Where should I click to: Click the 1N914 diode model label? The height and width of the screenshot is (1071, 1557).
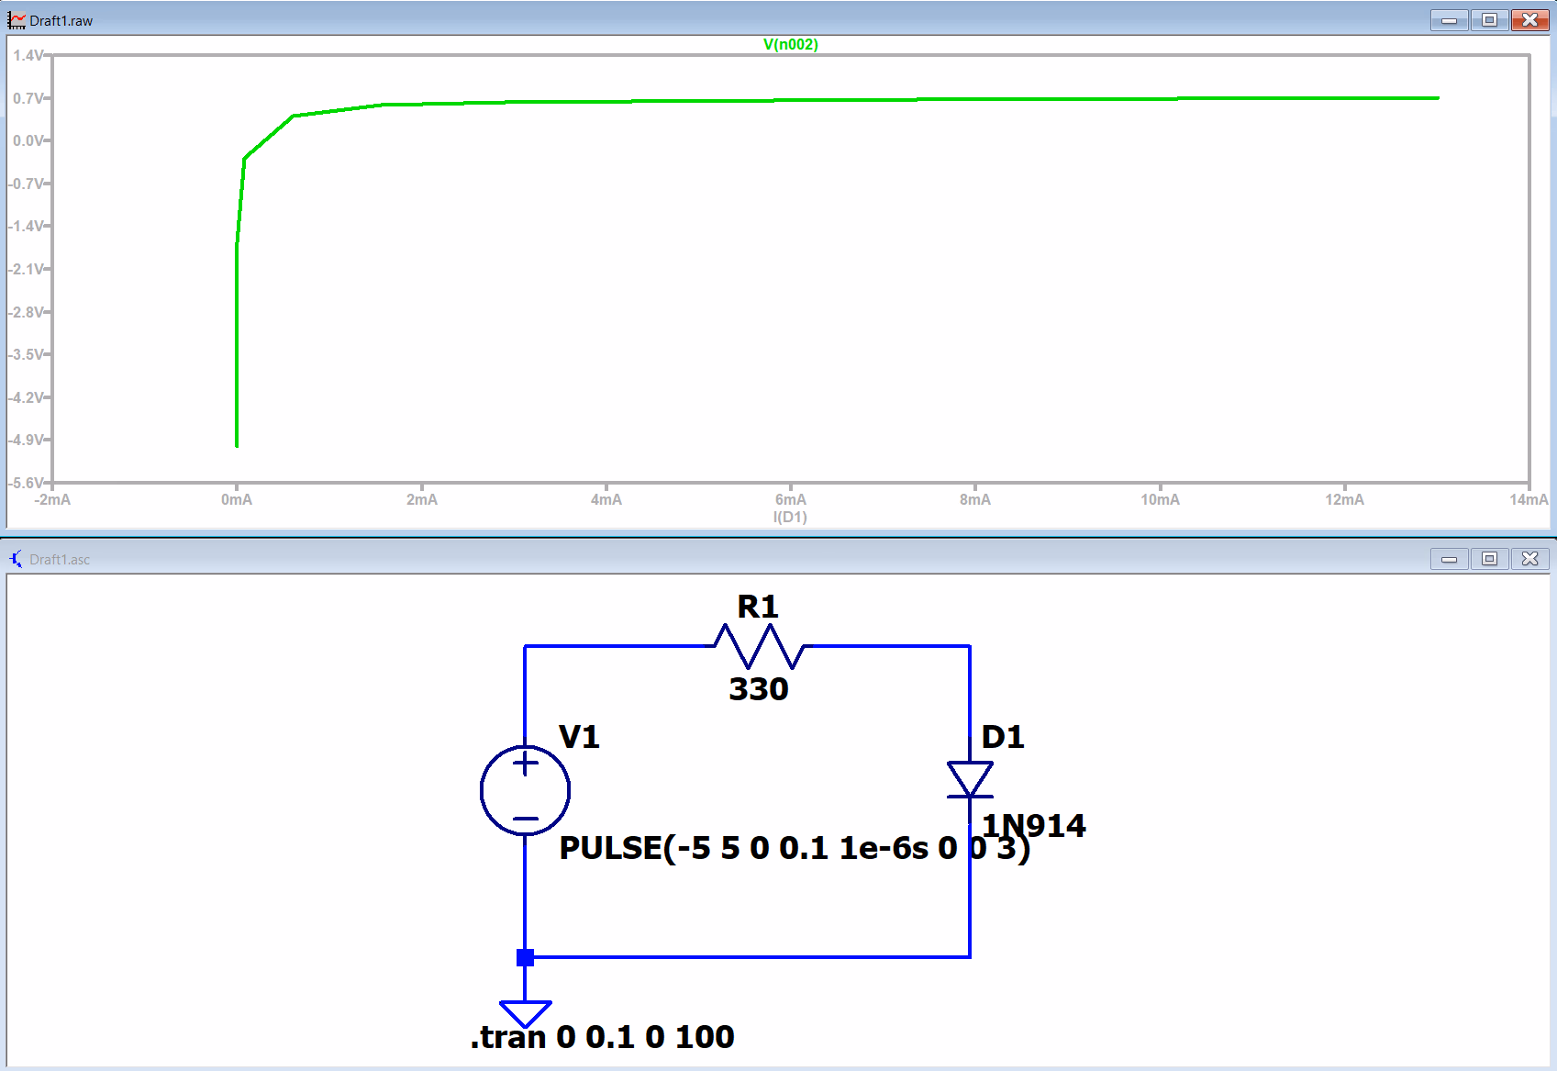[x=1034, y=825]
